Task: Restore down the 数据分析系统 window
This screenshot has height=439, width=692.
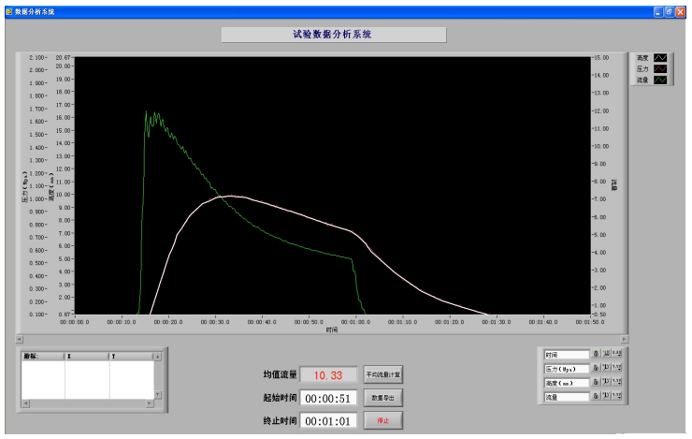Action: tap(670, 12)
